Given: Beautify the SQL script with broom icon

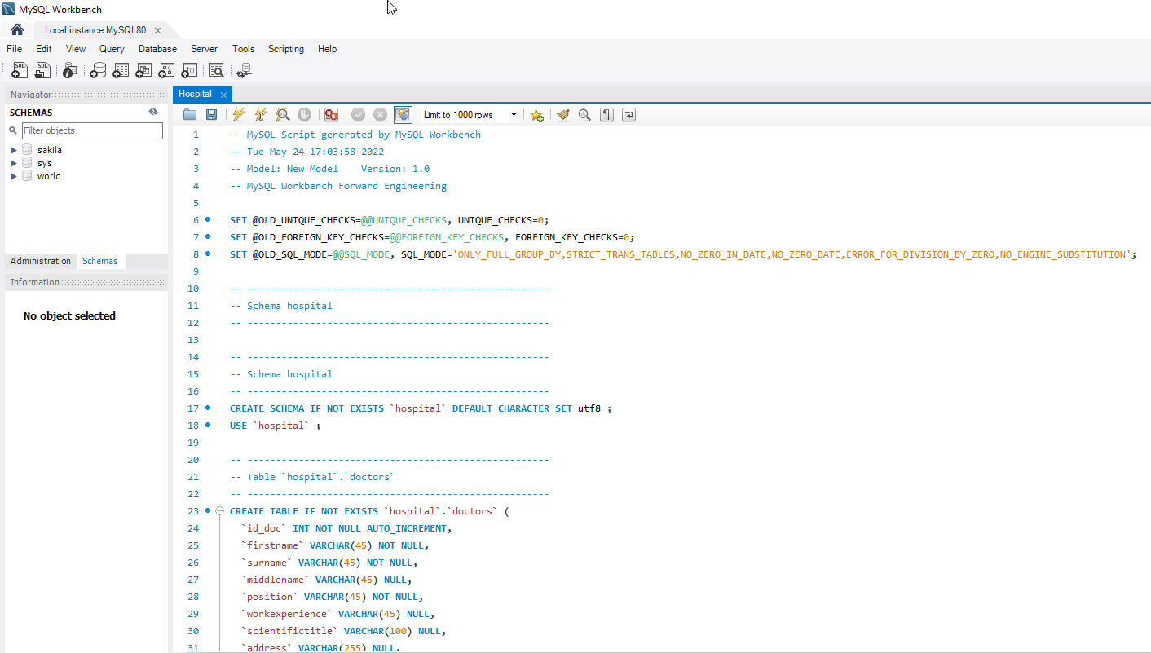Looking at the screenshot, I should coord(562,115).
